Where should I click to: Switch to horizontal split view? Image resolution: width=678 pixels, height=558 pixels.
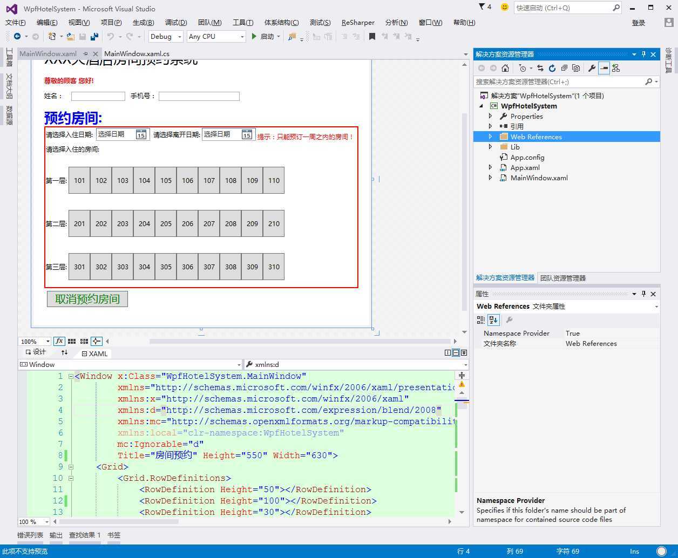click(456, 352)
